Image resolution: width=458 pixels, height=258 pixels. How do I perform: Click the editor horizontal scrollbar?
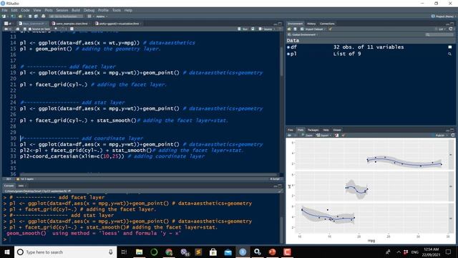[x=147, y=175]
